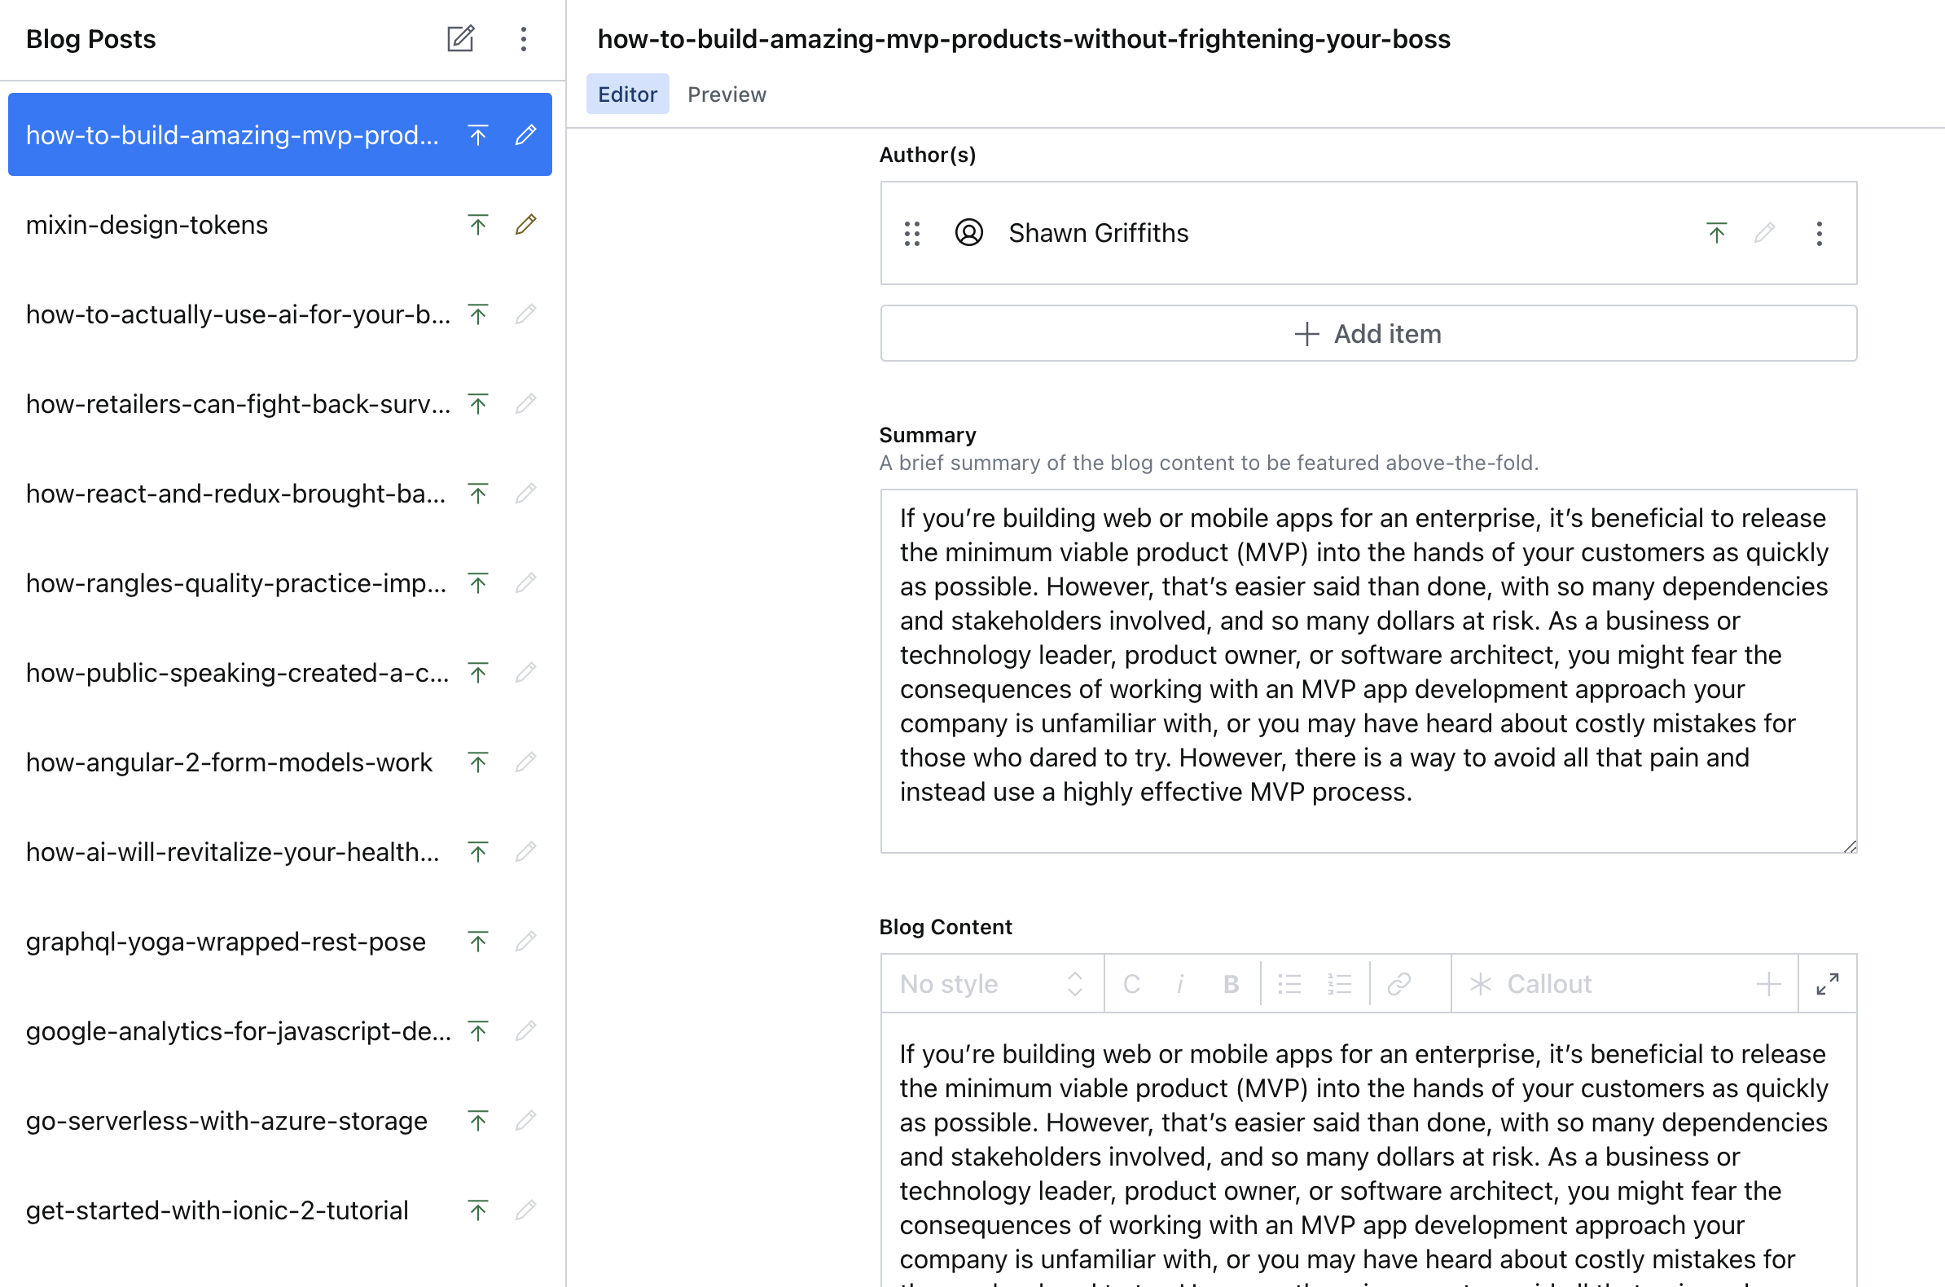Click the pencil edit icon for mixin-design-tokens

526,224
